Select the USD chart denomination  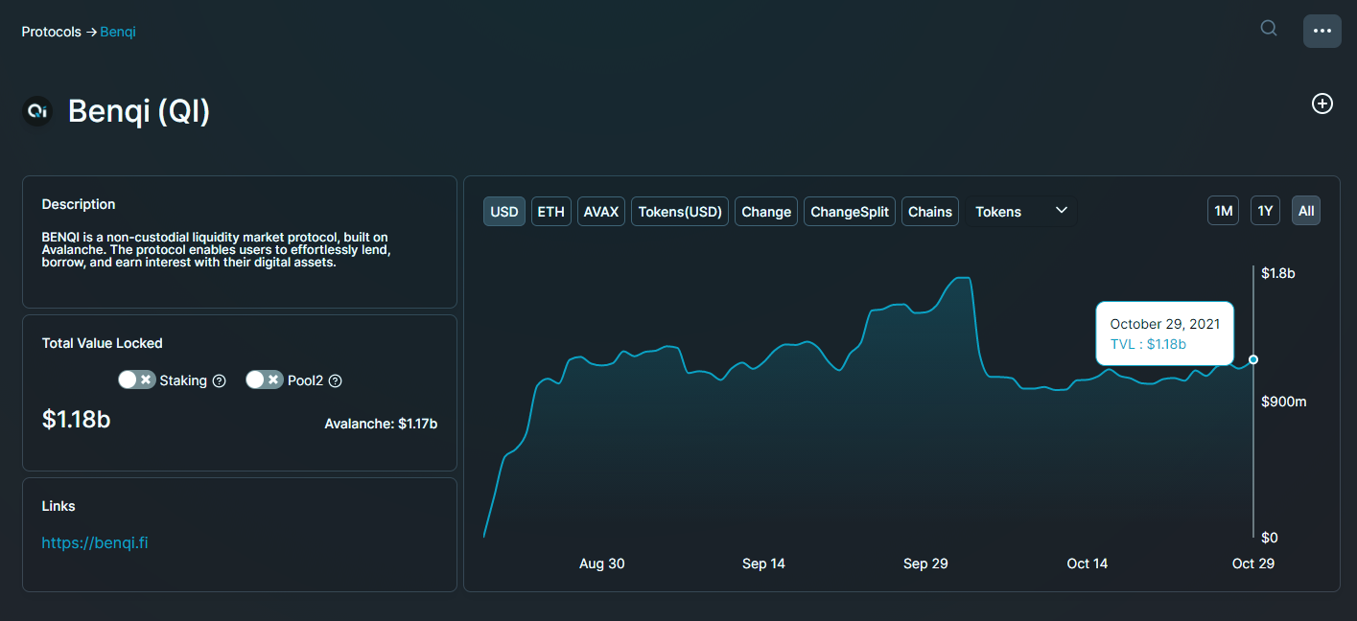(x=504, y=212)
